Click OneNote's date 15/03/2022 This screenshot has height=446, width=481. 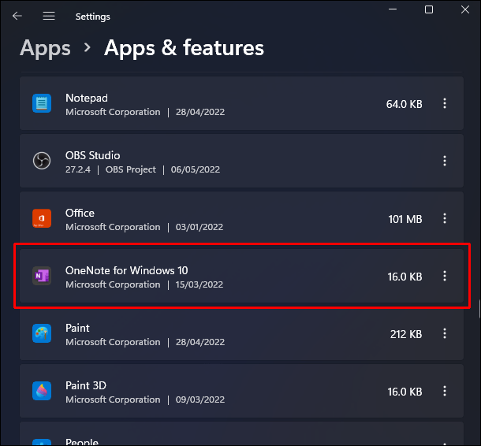[199, 284]
